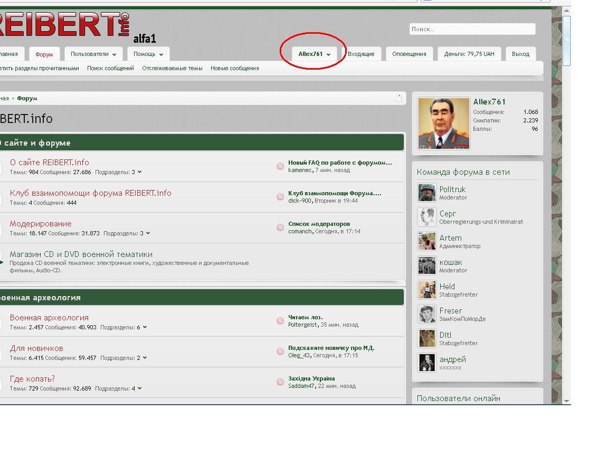Expand Подразделы list under Где копать?
Image resolution: width=608 pixels, height=456 pixels.
[139, 388]
